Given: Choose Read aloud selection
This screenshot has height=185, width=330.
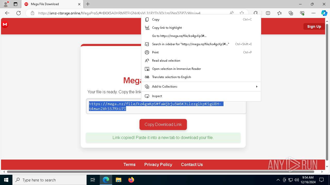Looking at the screenshot, I should [201, 61].
